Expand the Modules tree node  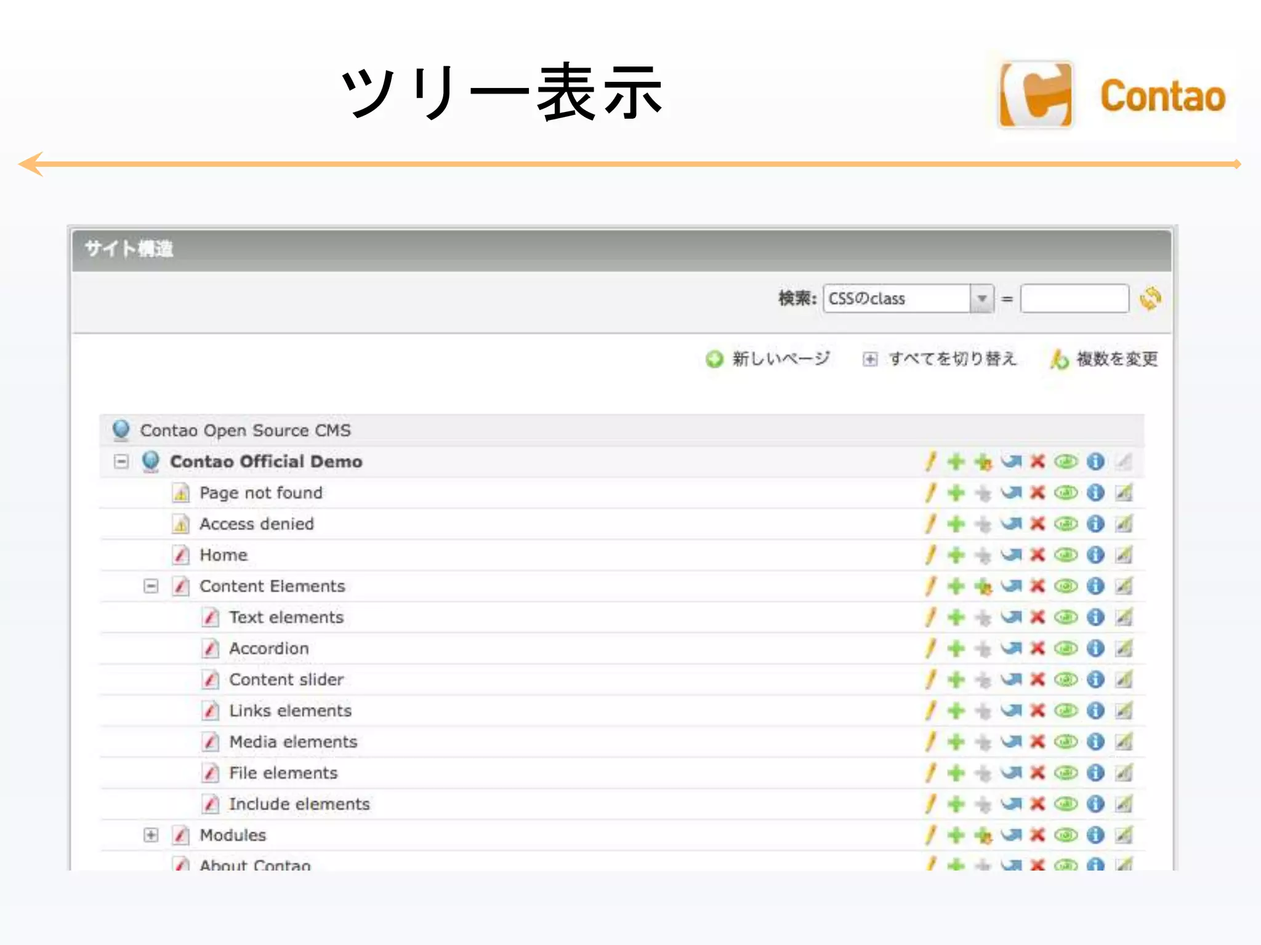pyautogui.click(x=151, y=835)
